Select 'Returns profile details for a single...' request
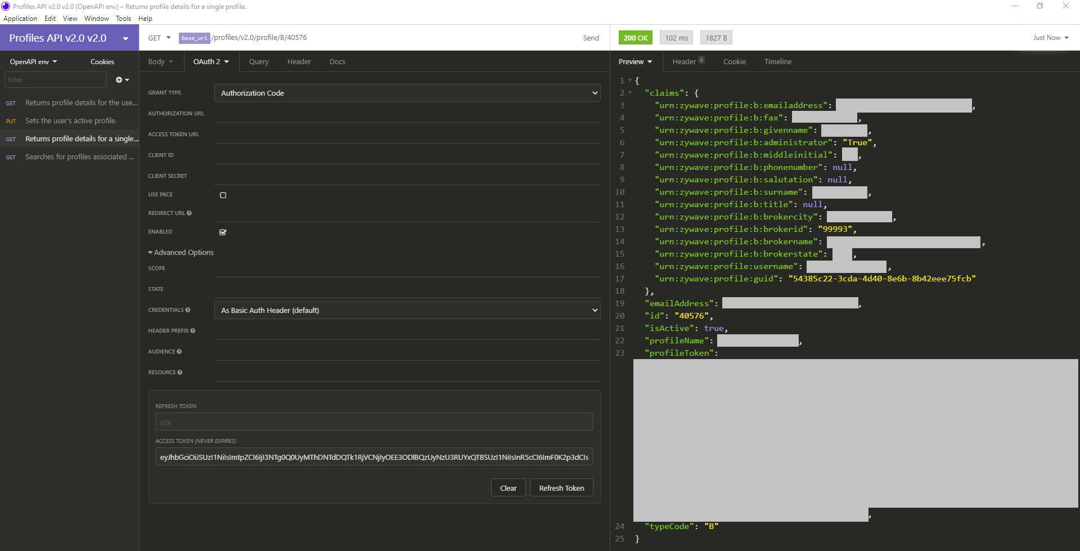 click(69, 139)
